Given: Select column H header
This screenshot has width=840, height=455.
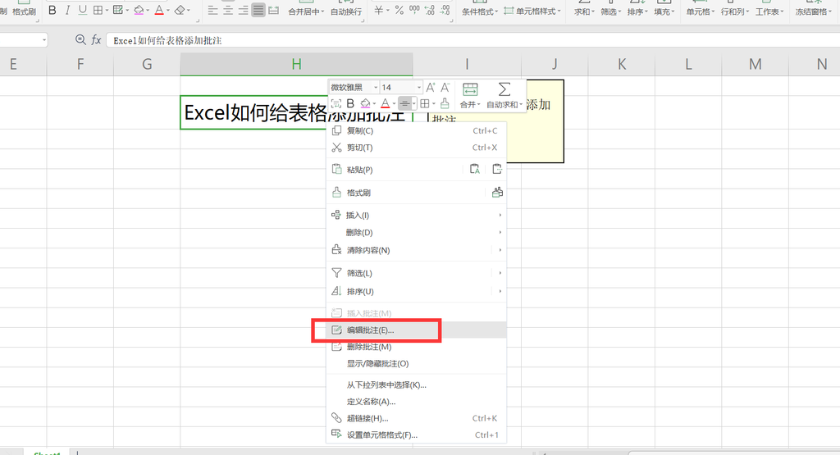Looking at the screenshot, I should [296, 64].
